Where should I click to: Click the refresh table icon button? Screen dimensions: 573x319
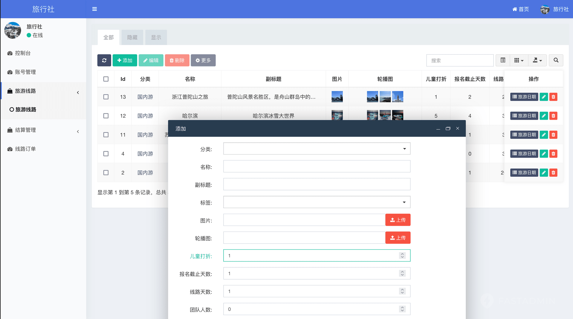[104, 60]
